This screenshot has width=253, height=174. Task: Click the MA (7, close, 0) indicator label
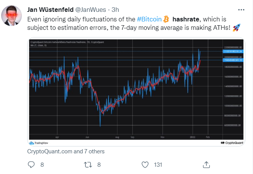pyautogui.click(x=39, y=46)
